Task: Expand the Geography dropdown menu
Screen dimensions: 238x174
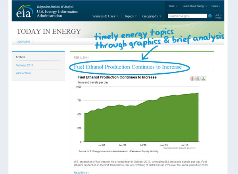Action: pyautogui.click(x=152, y=16)
